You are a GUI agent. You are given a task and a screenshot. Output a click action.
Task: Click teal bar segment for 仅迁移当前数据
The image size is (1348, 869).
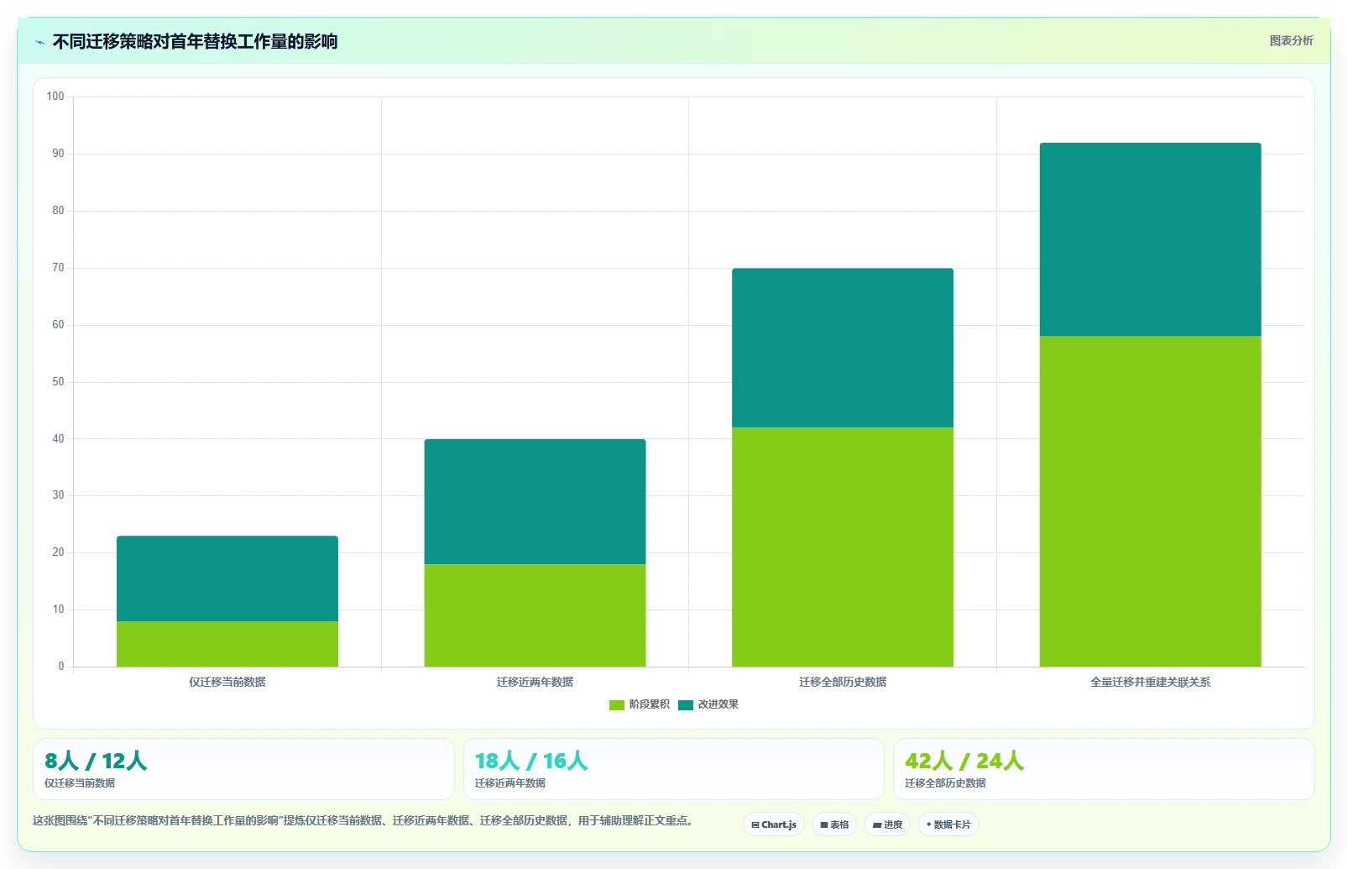pyautogui.click(x=227, y=578)
